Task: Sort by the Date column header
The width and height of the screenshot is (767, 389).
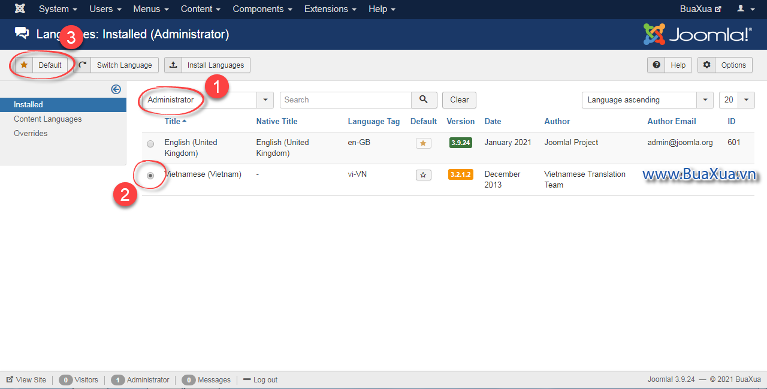Action: pos(493,121)
